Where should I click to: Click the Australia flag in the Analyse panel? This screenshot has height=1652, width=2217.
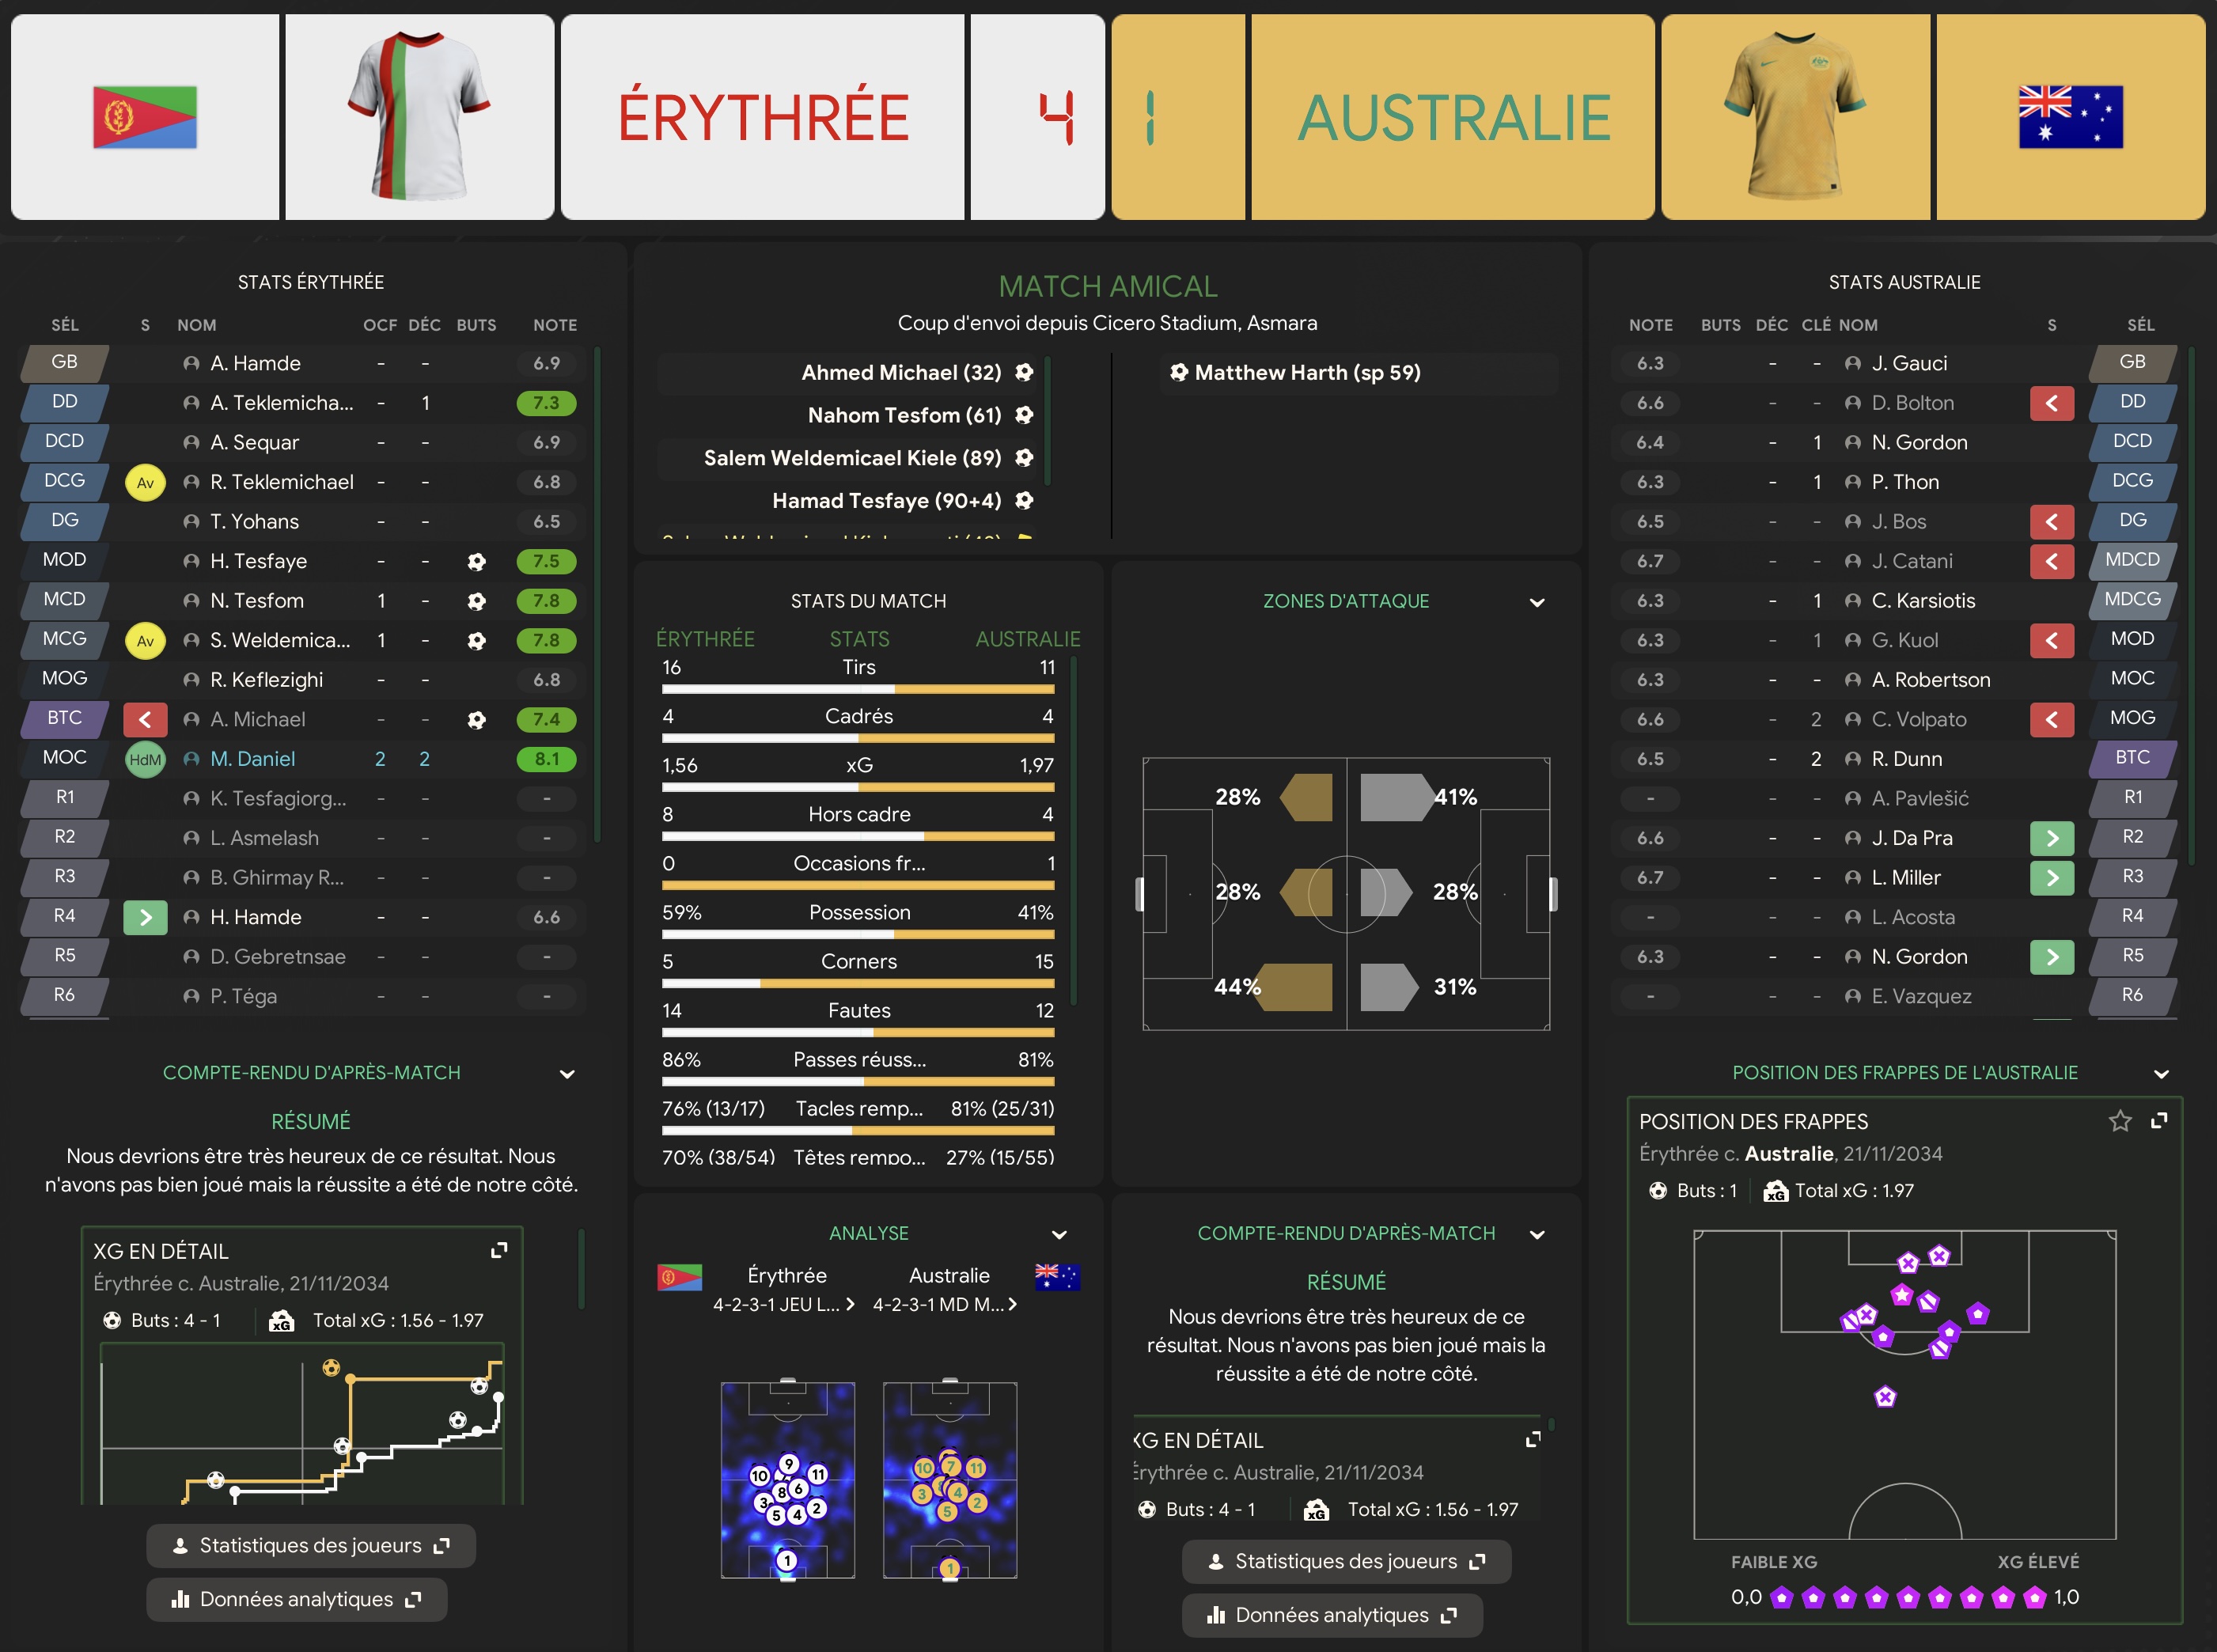[x=1057, y=1277]
